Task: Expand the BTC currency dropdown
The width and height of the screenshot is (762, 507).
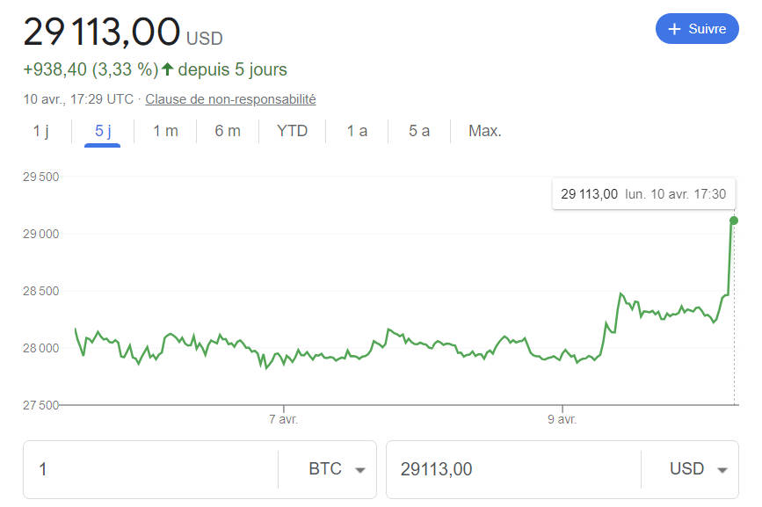Action: click(x=337, y=469)
